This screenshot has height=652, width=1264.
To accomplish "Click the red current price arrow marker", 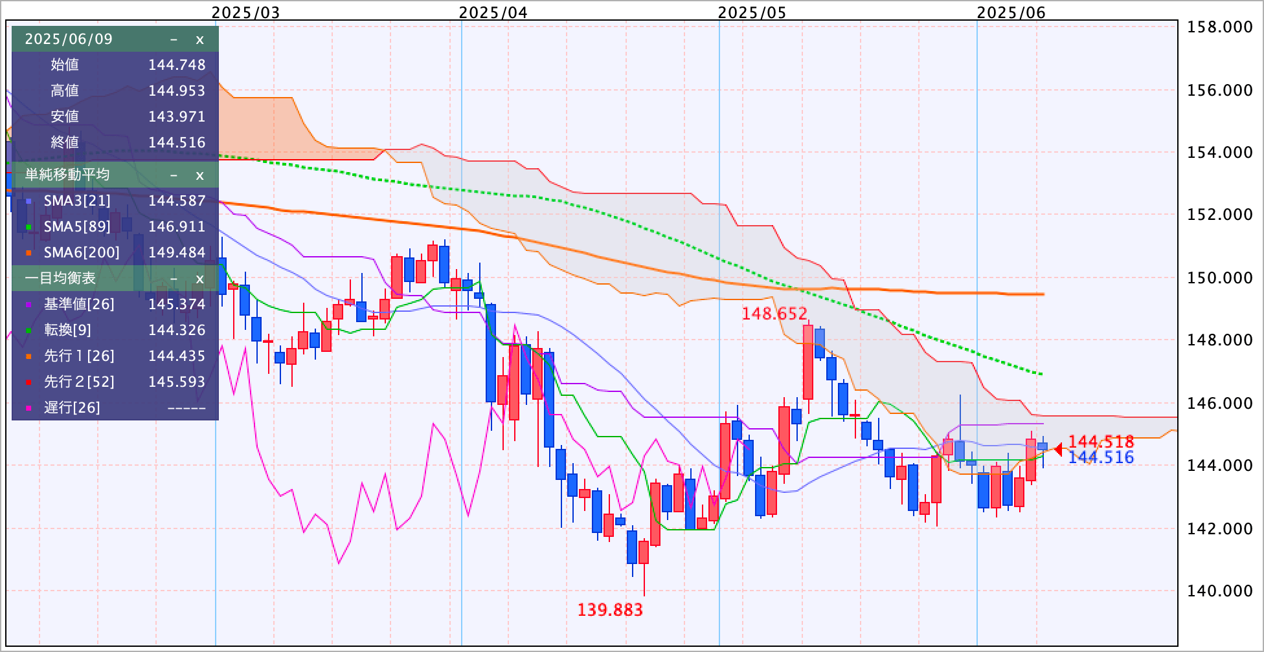I will pyautogui.click(x=1058, y=448).
